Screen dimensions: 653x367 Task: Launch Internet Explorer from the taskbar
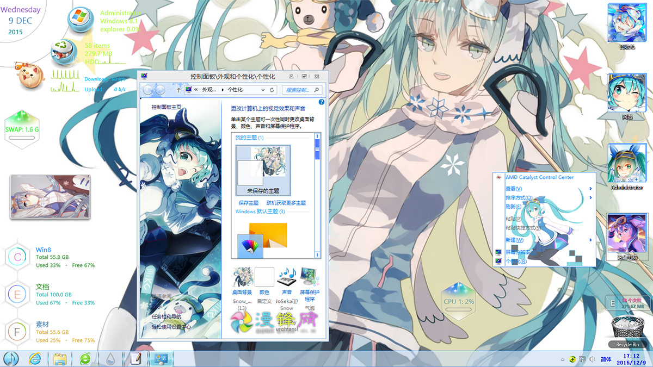(35, 358)
